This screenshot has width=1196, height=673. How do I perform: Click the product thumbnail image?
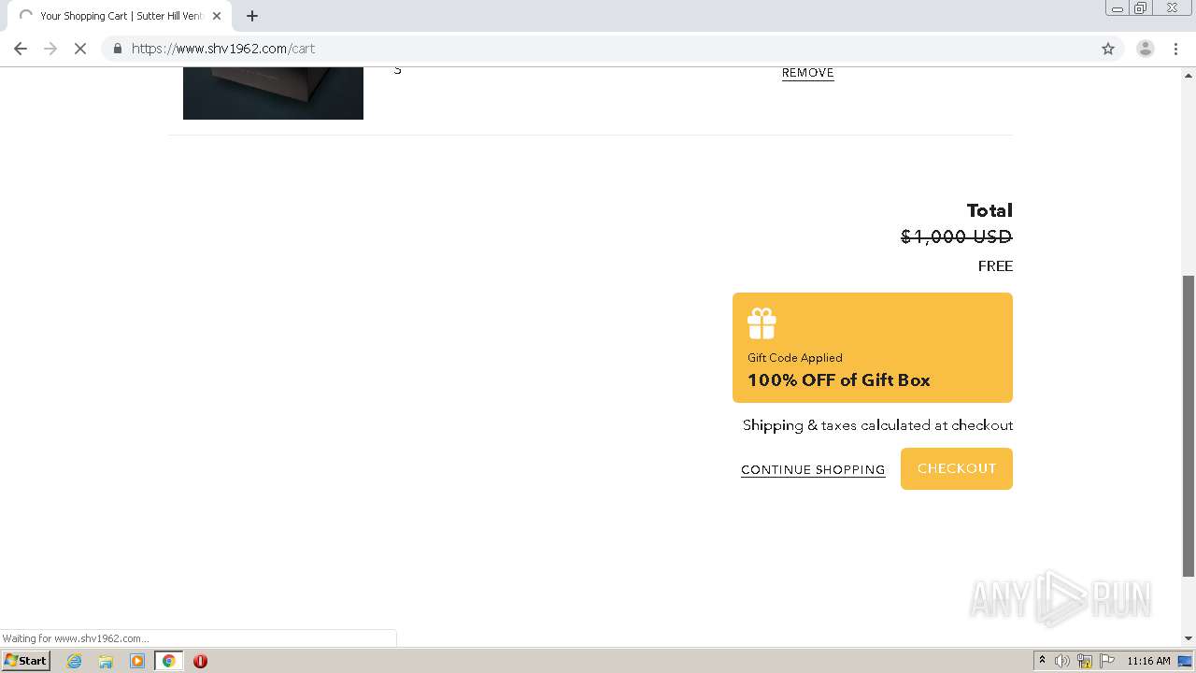click(x=273, y=93)
